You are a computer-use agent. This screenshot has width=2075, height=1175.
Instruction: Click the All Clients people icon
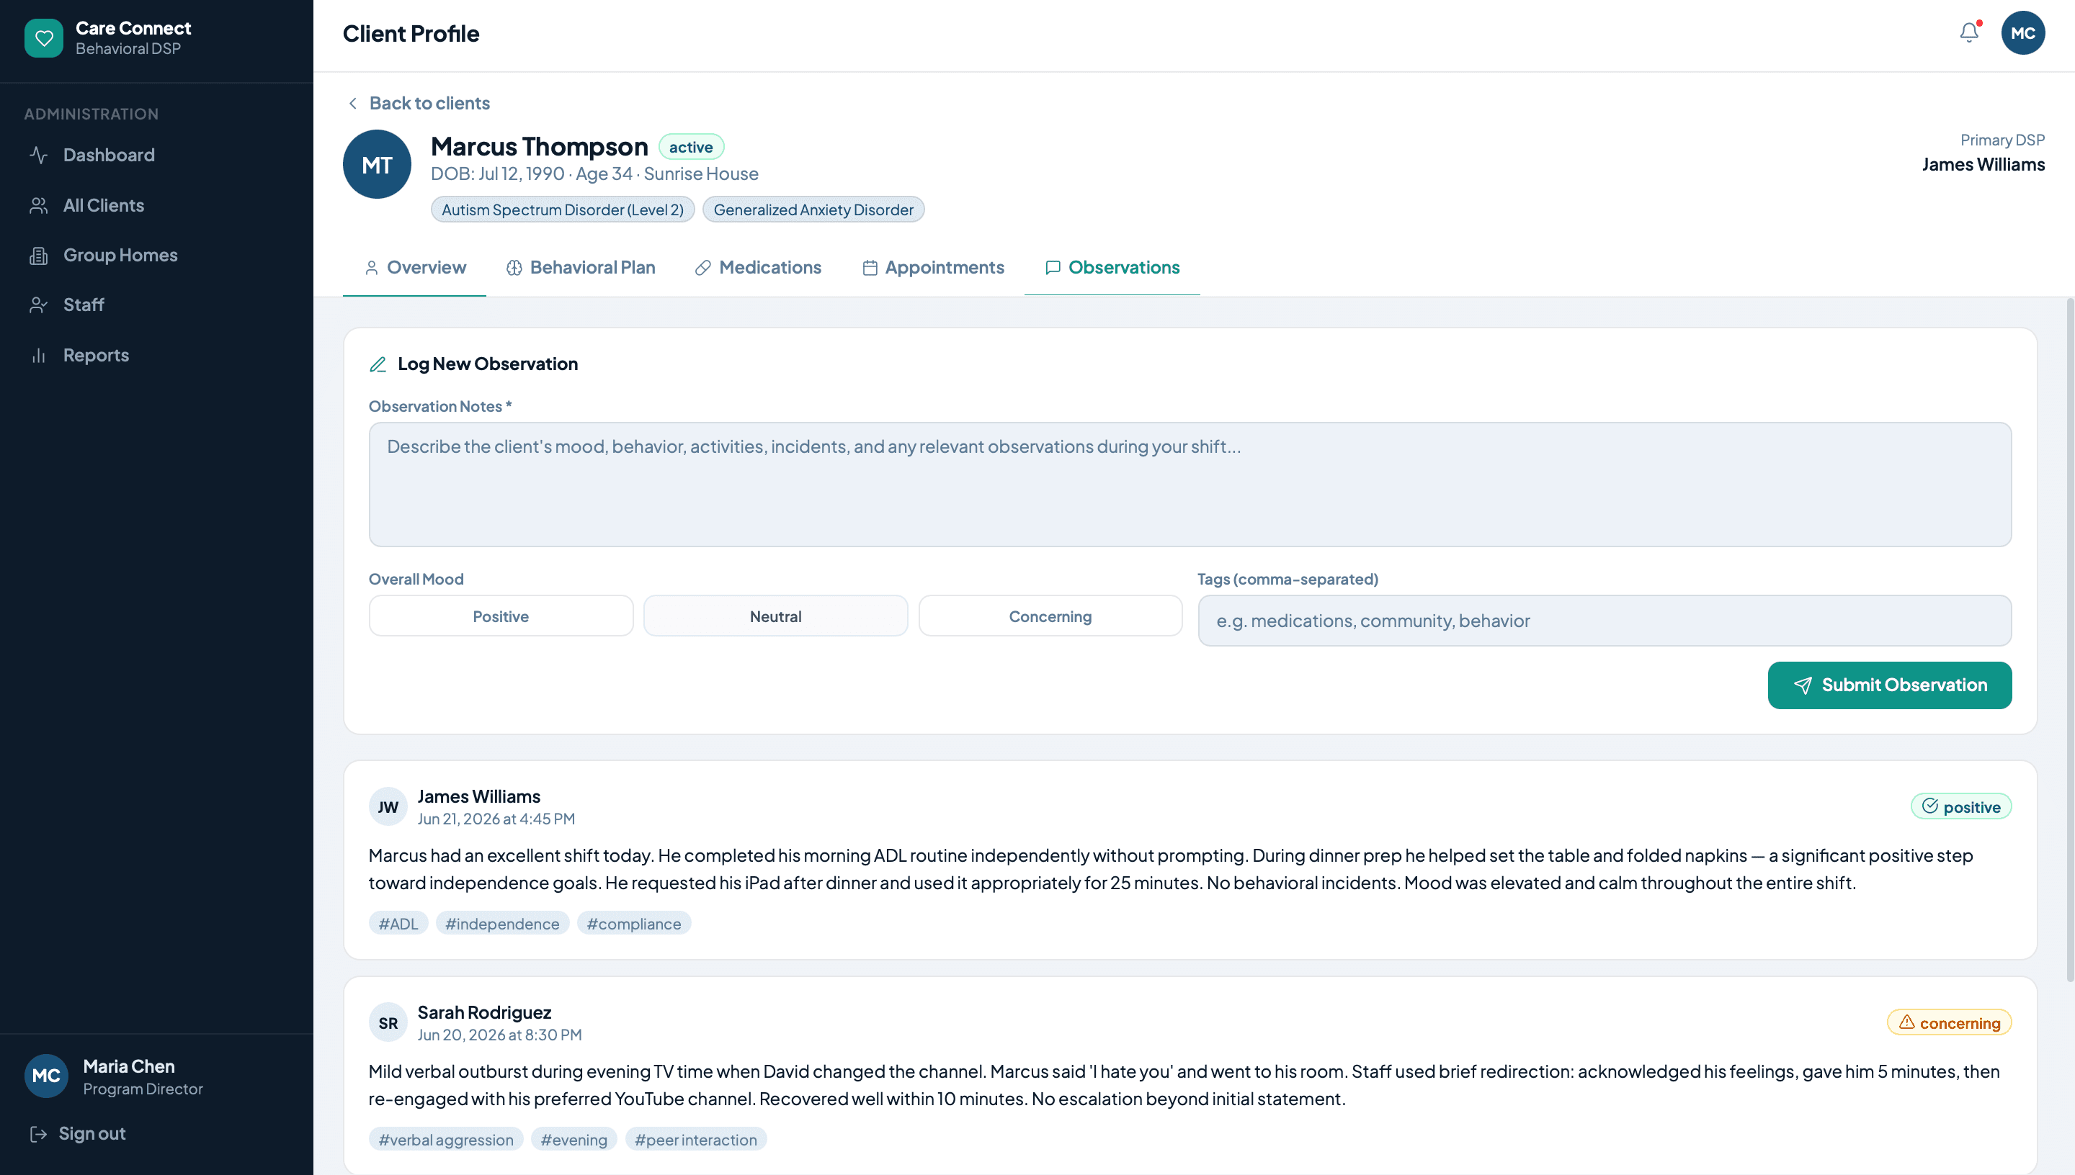point(39,206)
